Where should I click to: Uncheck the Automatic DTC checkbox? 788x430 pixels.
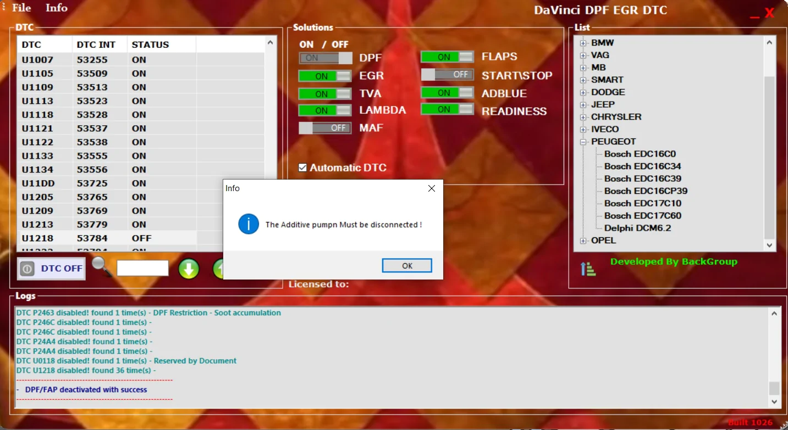[x=302, y=167]
